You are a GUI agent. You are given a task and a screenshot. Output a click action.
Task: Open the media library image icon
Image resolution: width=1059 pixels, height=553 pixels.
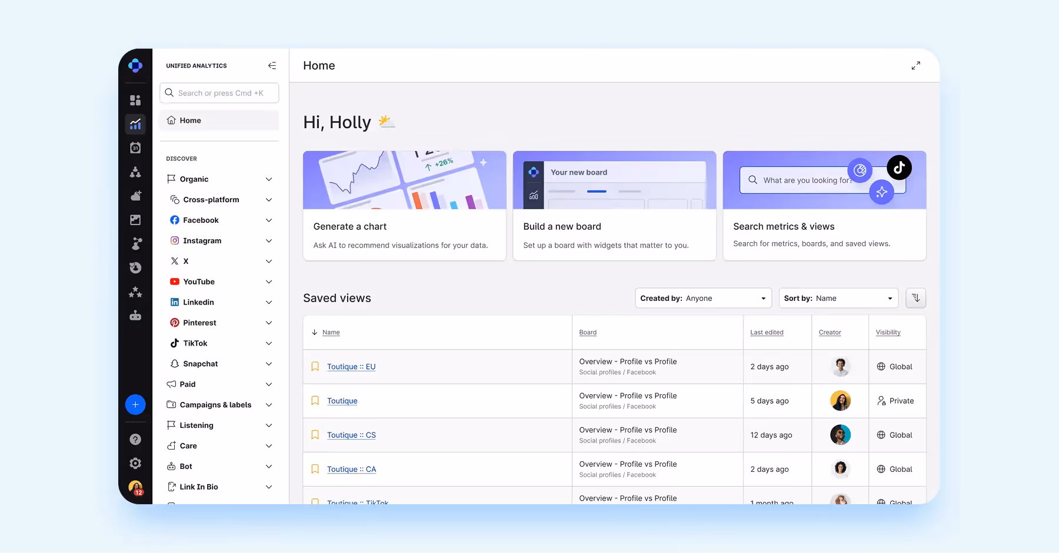click(135, 220)
